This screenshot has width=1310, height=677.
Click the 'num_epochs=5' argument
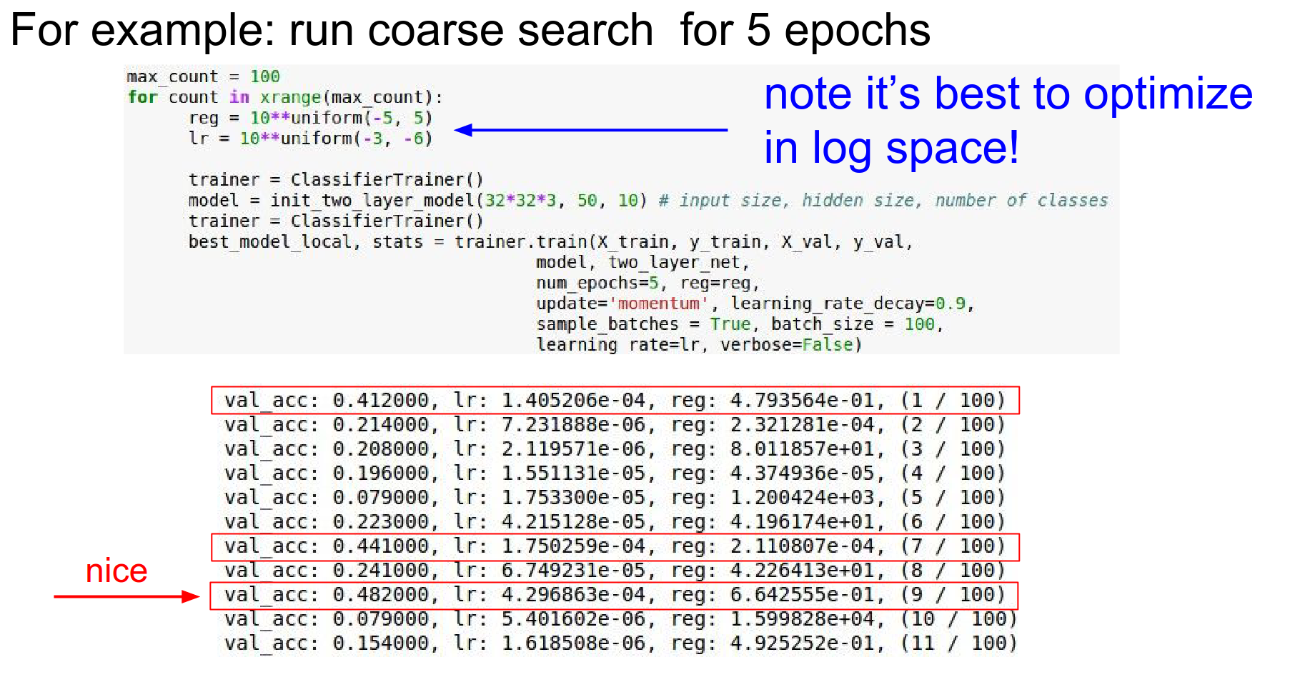point(597,283)
